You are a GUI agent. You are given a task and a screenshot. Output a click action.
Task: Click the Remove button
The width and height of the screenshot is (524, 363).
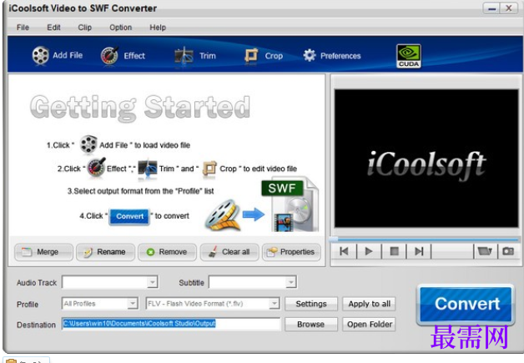point(168,252)
